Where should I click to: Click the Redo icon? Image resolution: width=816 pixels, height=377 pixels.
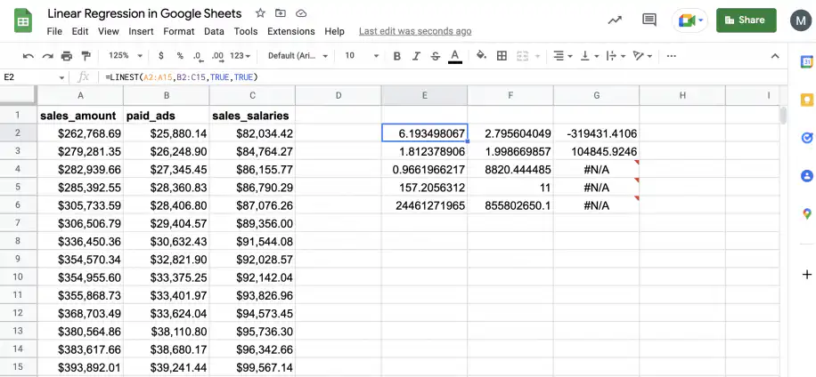point(48,56)
